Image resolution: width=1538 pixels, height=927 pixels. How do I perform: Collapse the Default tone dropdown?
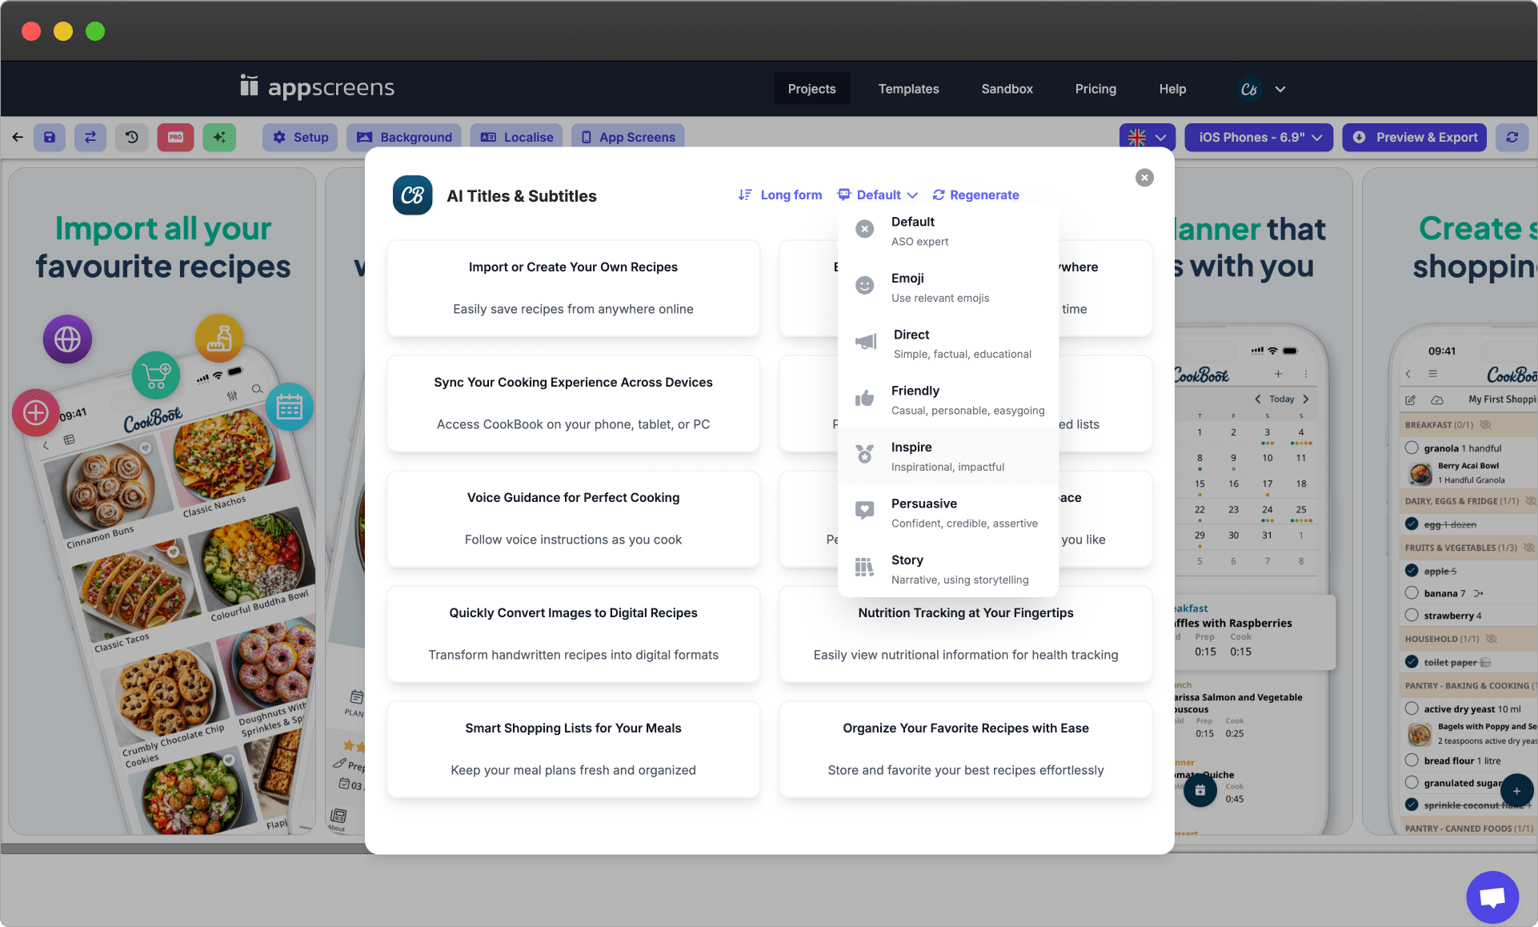(878, 195)
